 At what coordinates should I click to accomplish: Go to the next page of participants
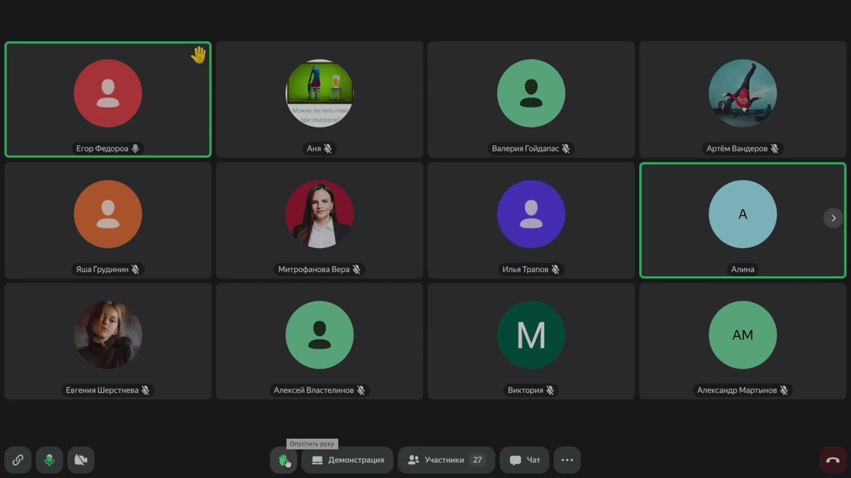tap(833, 218)
